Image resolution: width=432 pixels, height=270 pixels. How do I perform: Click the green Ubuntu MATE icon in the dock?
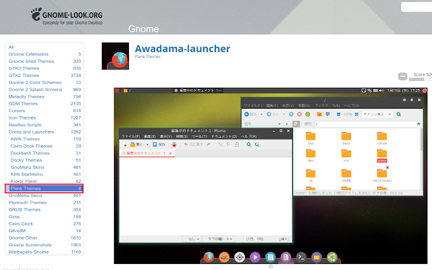point(332,257)
